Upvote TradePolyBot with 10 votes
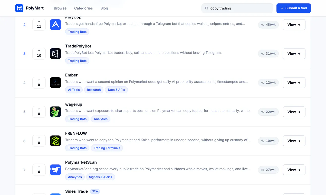The height and width of the screenshot is (195, 326). point(39,54)
